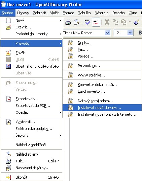
Task: Choose Instalovat nové slovníky wizard
Action: point(102,108)
